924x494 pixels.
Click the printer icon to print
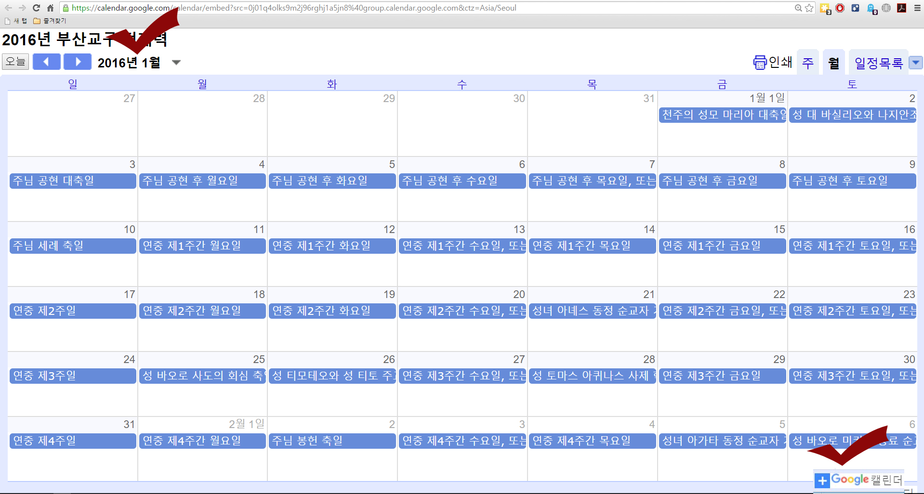pyautogui.click(x=760, y=63)
